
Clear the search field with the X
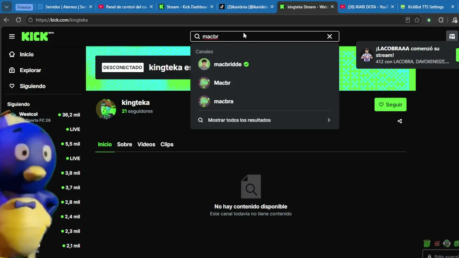330,36
